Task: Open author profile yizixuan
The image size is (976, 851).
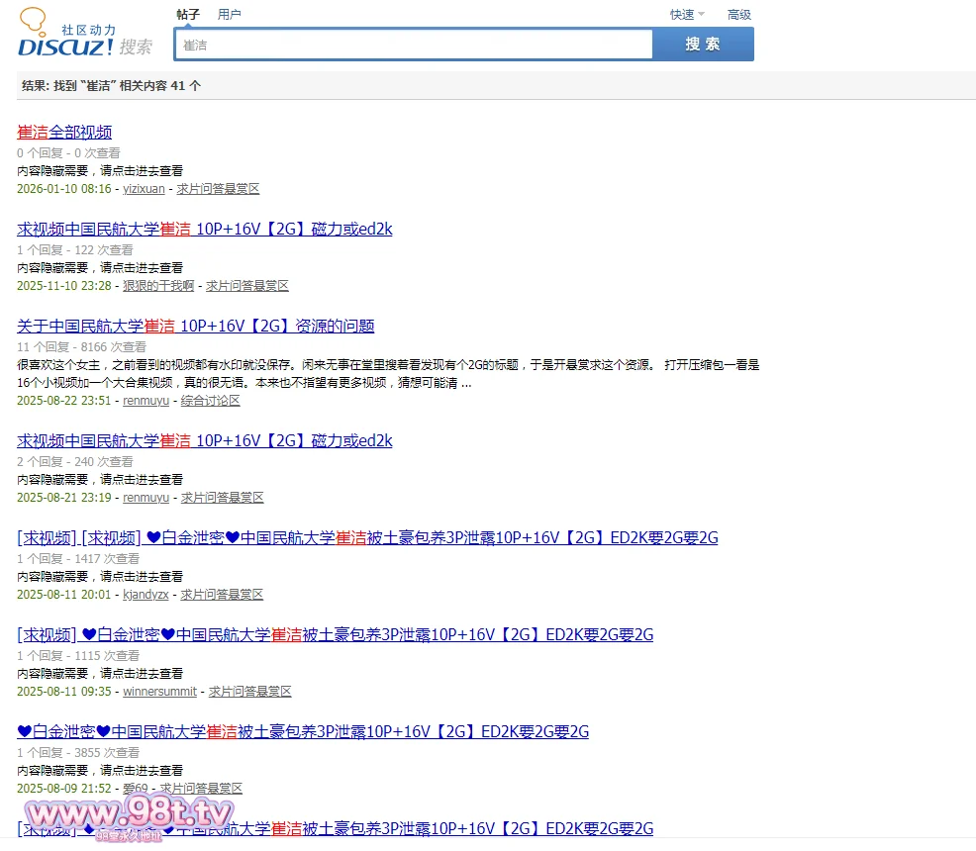Action: tap(144, 189)
